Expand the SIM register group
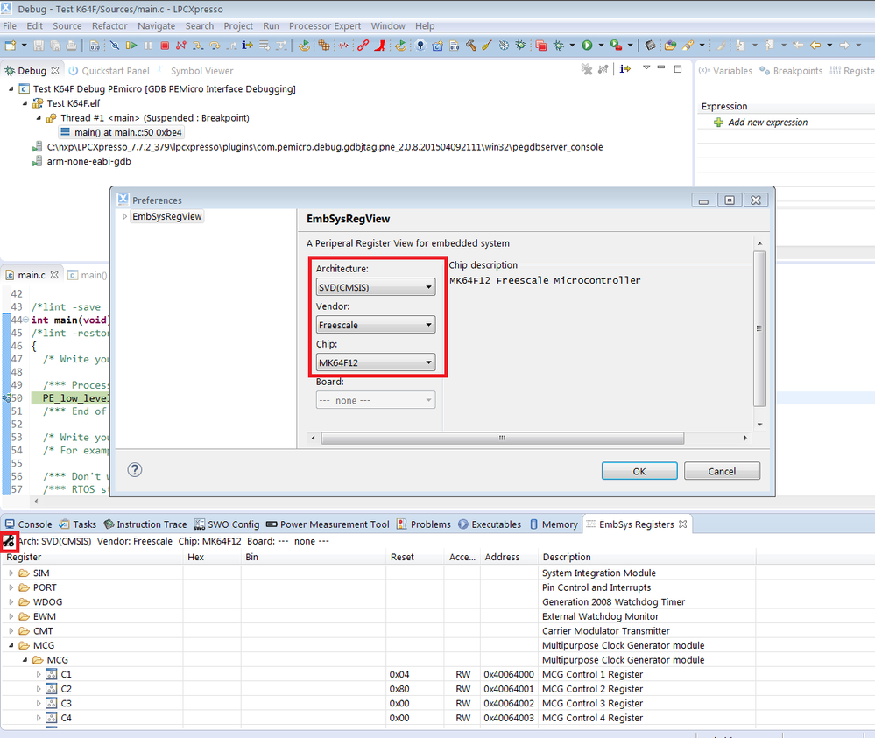The width and height of the screenshot is (875, 738). (x=11, y=573)
